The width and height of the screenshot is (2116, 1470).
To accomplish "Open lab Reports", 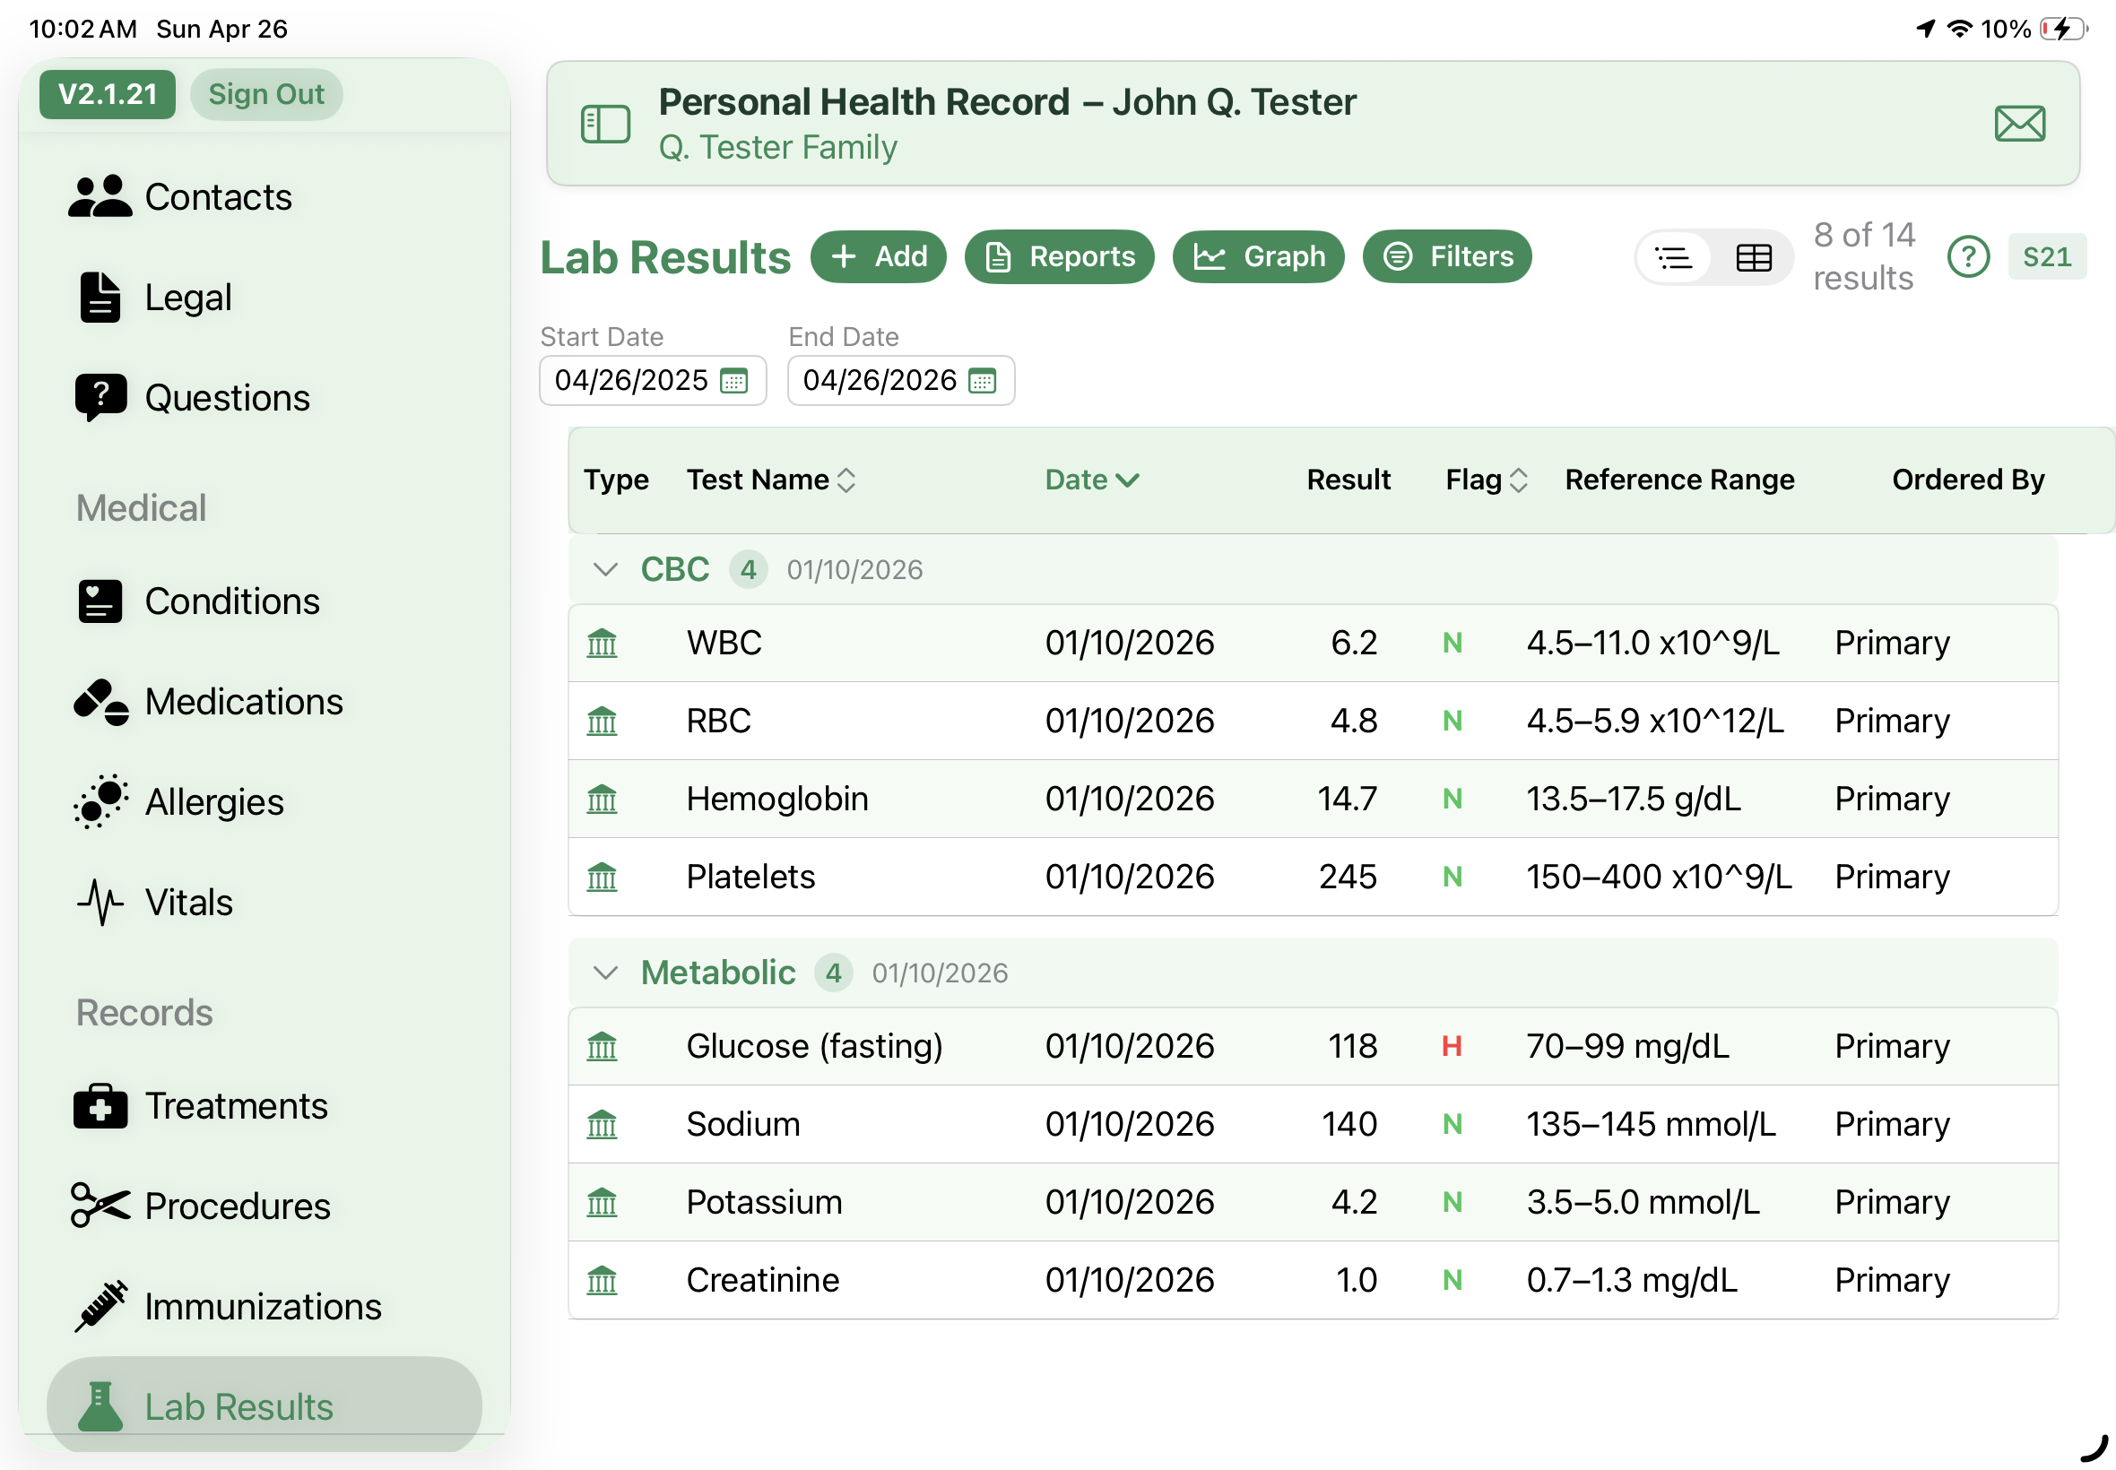I will point(1059,257).
